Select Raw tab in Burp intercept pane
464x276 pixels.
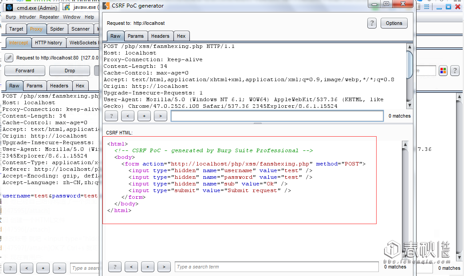tap(14, 86)
